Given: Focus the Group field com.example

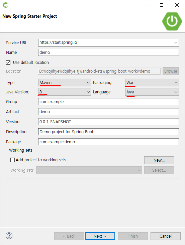Looking at the screenshot, I should 108,101.
